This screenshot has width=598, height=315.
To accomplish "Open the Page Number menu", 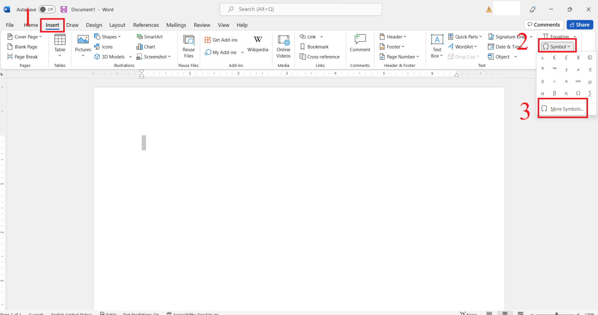I will tap(400, 57).
